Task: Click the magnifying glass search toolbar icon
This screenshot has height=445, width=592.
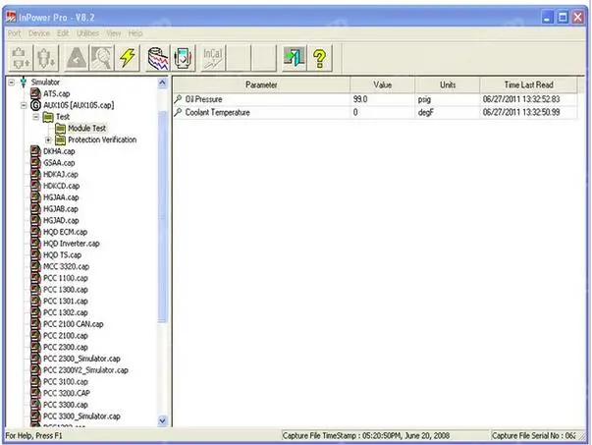Action: point(101,58)
